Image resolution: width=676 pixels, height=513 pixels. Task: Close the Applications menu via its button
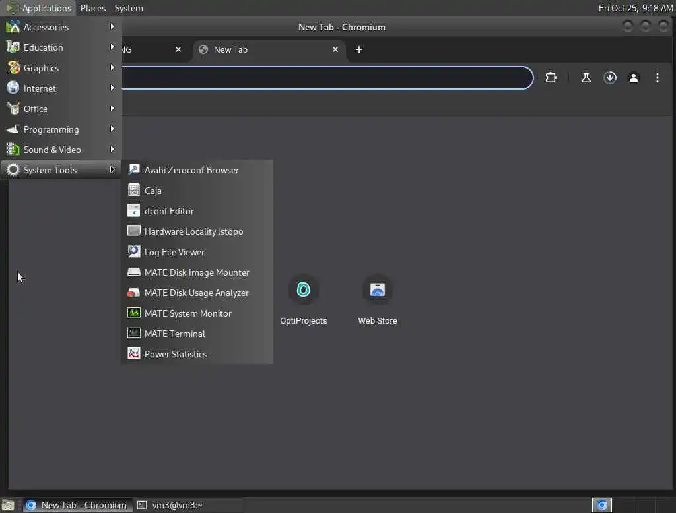(x=39, y=8)
